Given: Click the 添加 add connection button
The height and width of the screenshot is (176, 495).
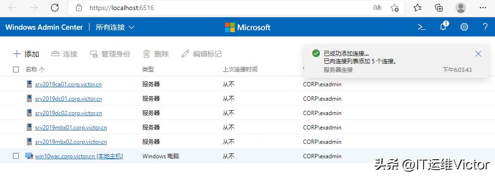Looking at the screenshot, I should [26, 54].
